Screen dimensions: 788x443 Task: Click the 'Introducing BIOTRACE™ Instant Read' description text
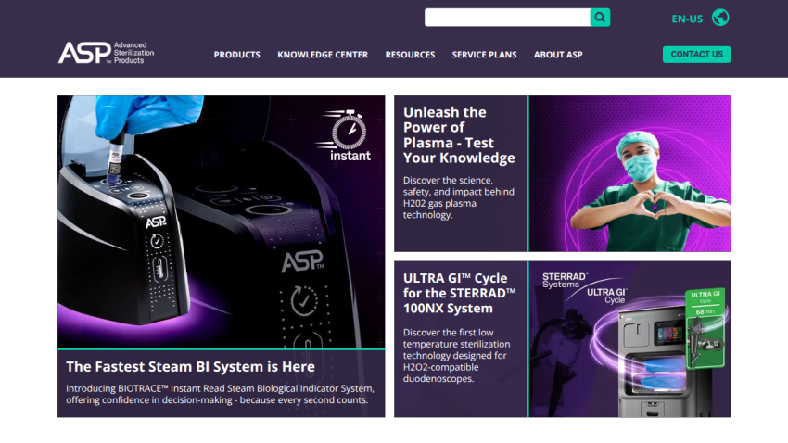pyautogui.click(x=220, y=394)
